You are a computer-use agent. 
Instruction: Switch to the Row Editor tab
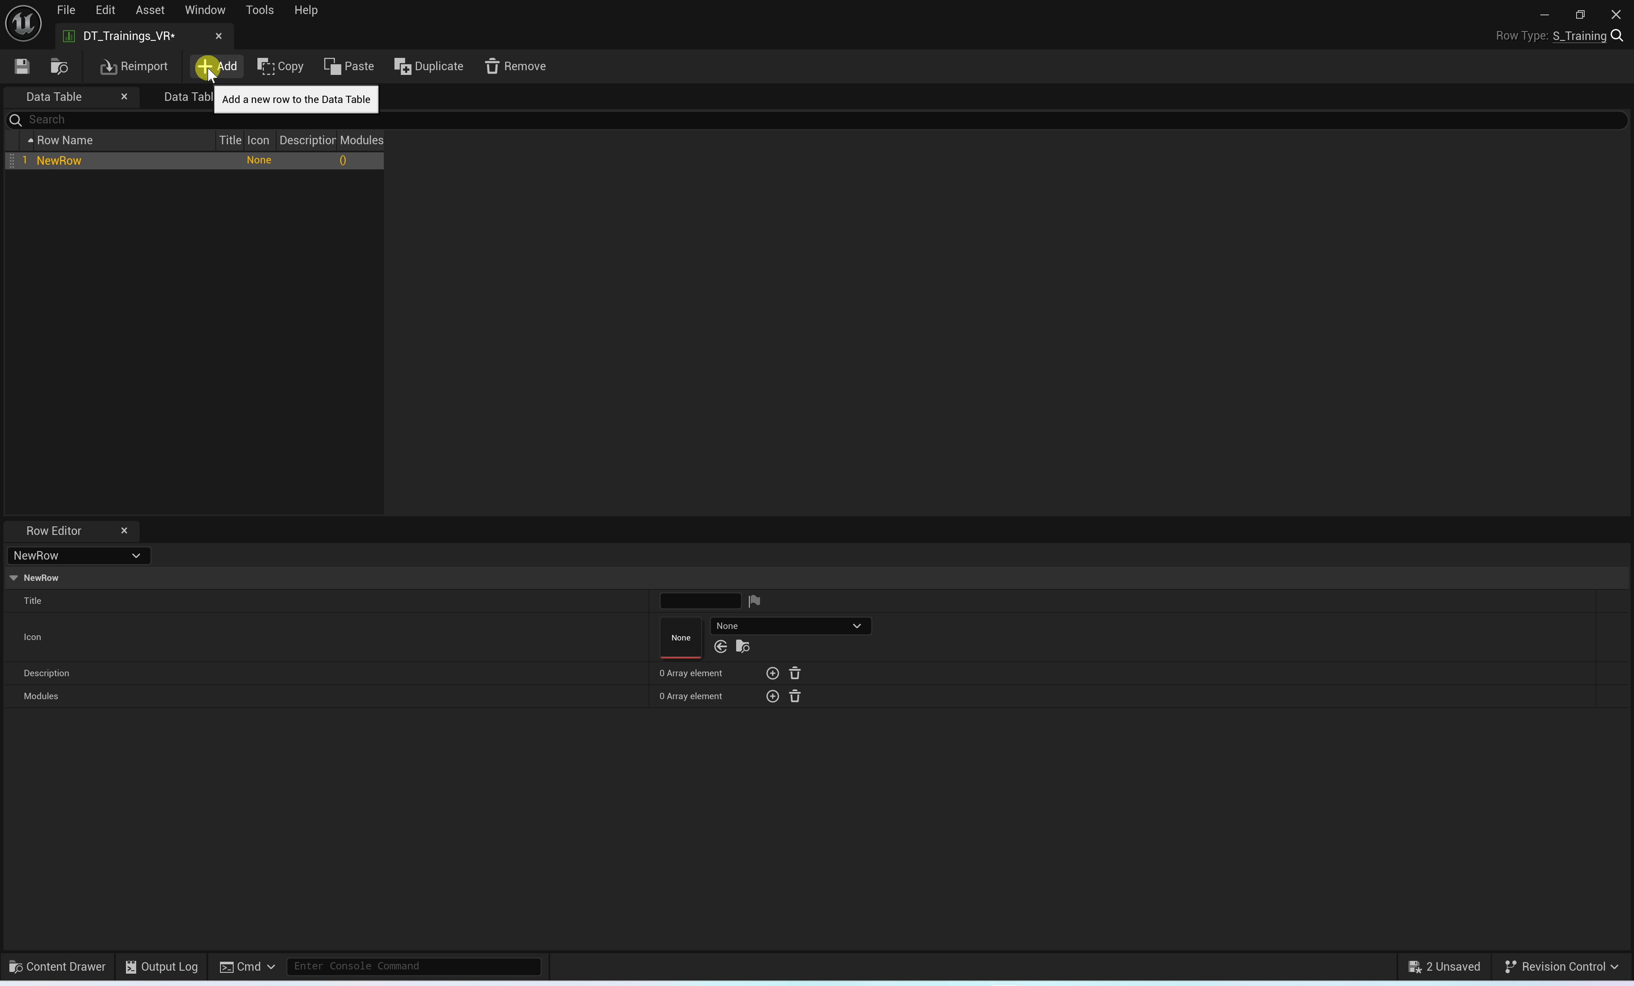click(x=54, y=531)
